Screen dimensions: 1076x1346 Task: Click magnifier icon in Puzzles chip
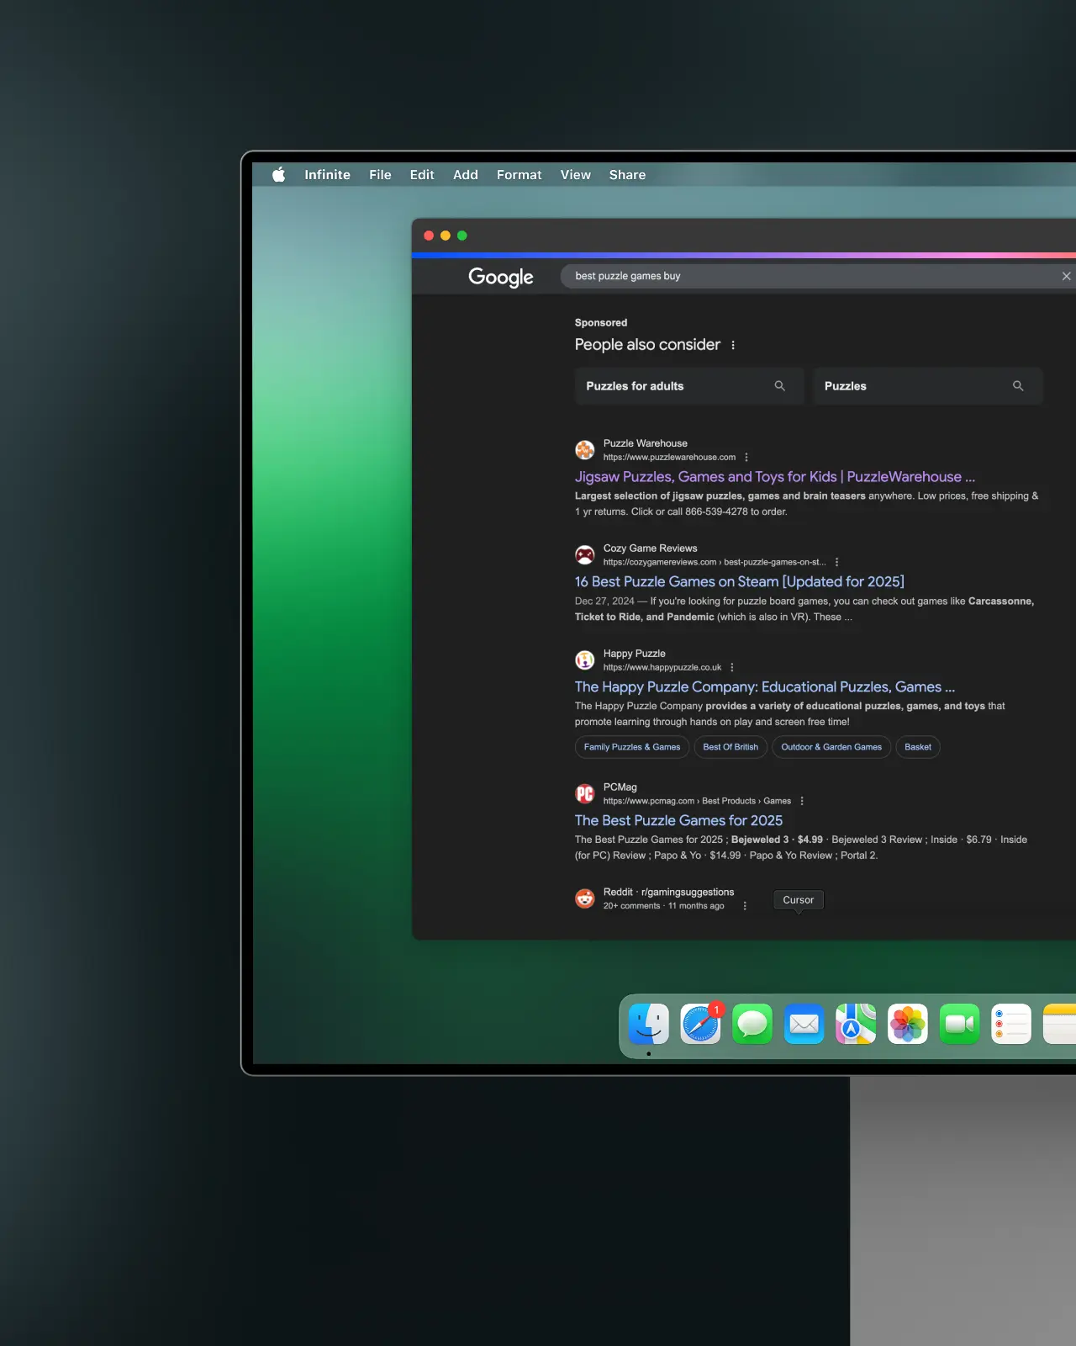(1018, 386)
